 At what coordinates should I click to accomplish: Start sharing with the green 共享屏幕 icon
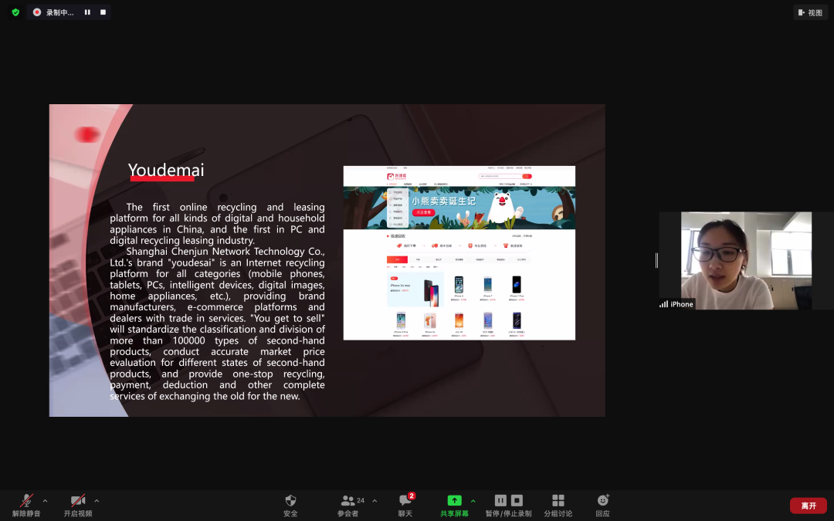454,500
